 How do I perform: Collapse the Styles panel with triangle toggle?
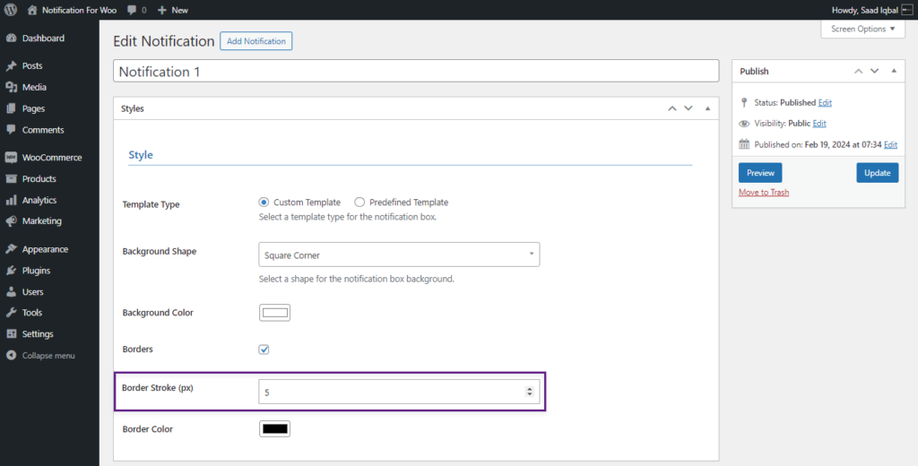(x=708, y=108)
